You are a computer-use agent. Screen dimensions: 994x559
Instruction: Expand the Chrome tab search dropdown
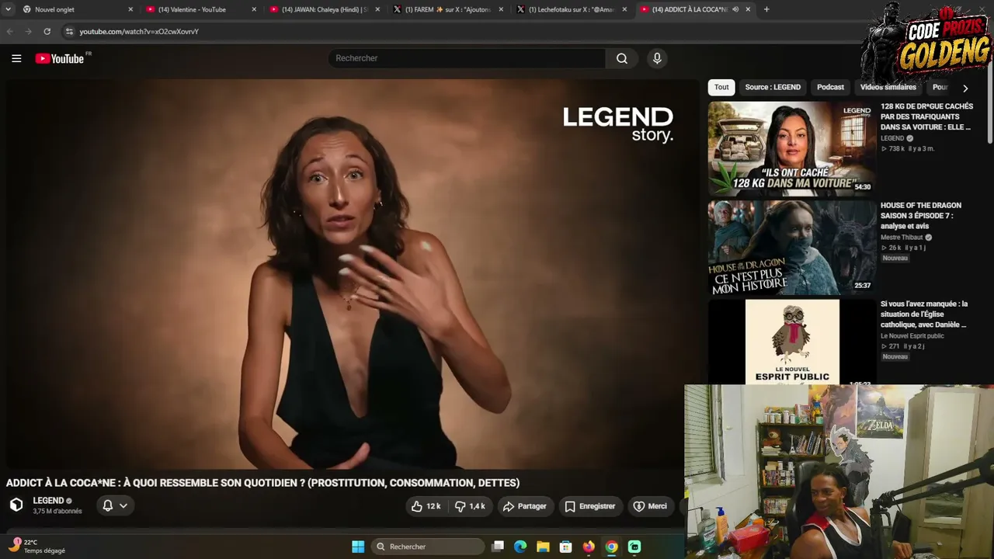(8, 9)
